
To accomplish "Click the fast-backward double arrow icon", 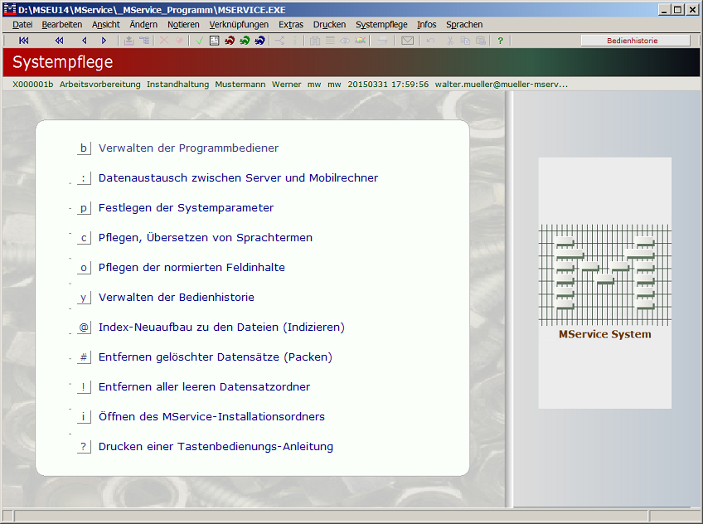I will [59, 41].
